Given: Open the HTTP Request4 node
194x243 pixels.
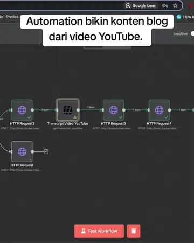Looking at the screenshot, I should point(159,110).
